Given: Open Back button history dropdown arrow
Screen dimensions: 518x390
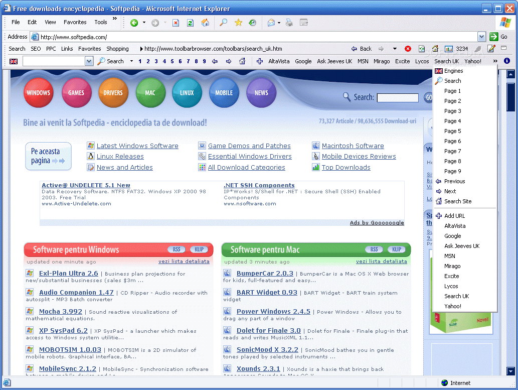Looking at the screenshot, I should point(144,23).
